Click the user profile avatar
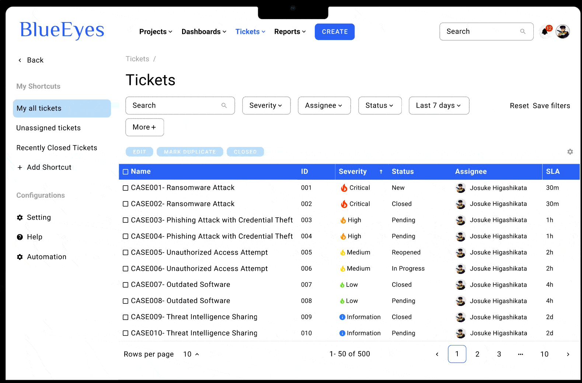582x383 pixels. click(x=562, y=32)
